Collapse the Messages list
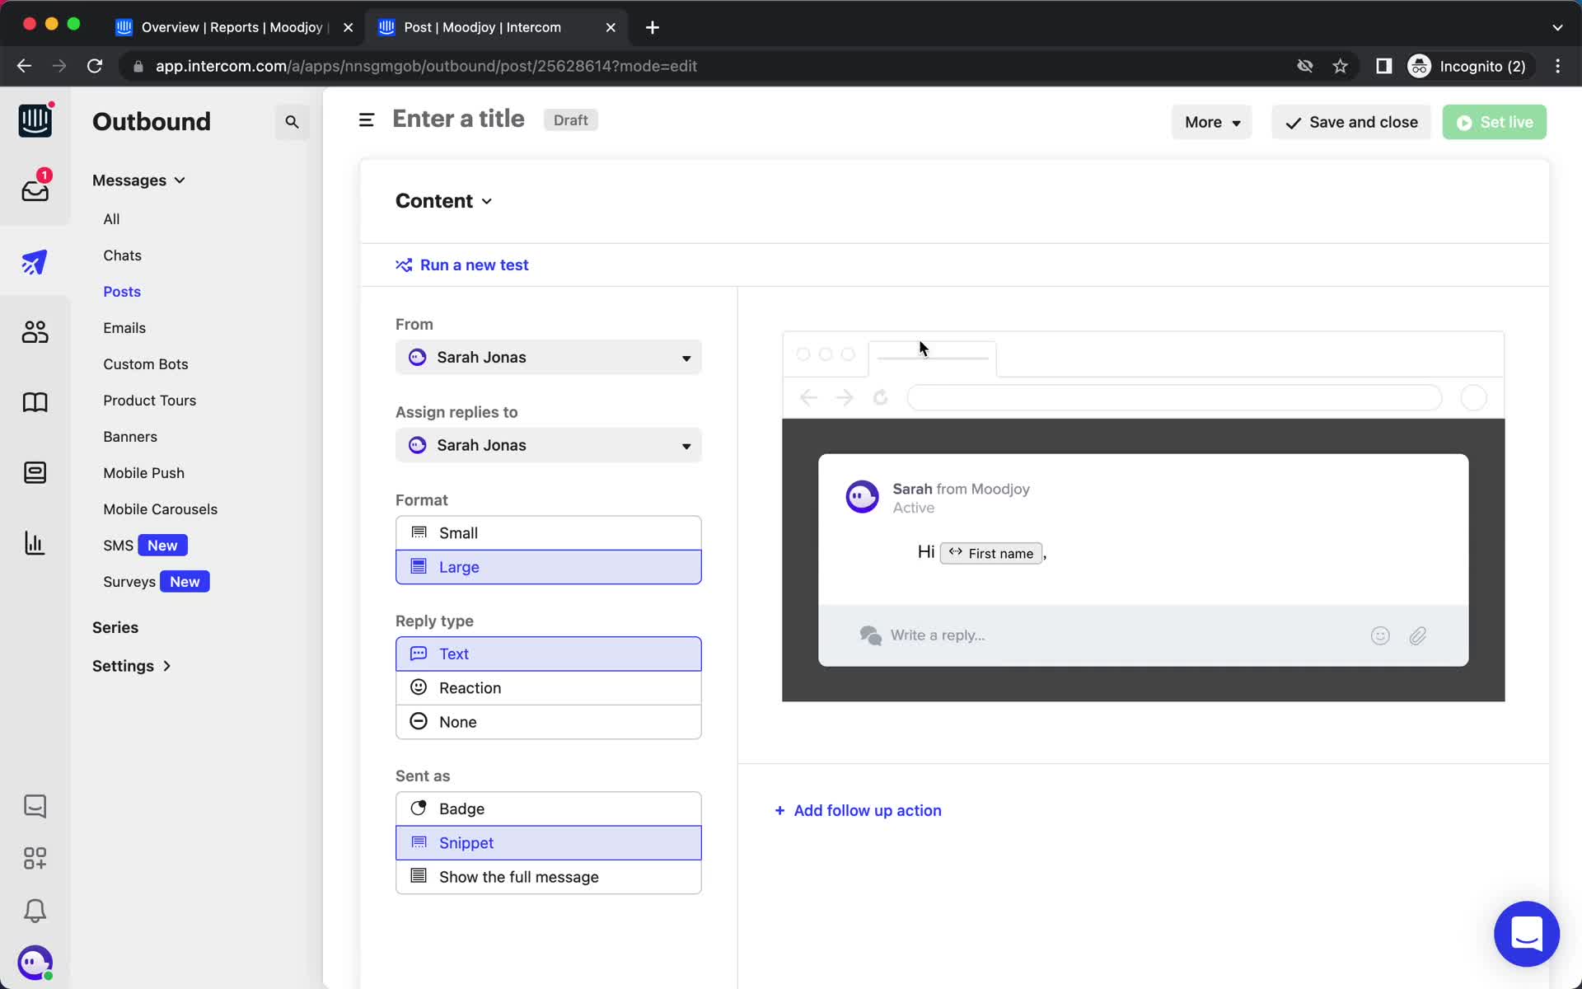The image size is (1582, 989). 138,180
